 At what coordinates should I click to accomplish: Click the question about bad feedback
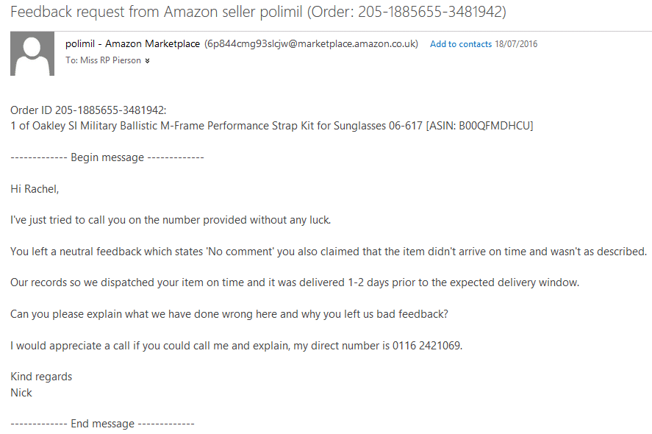229,314
